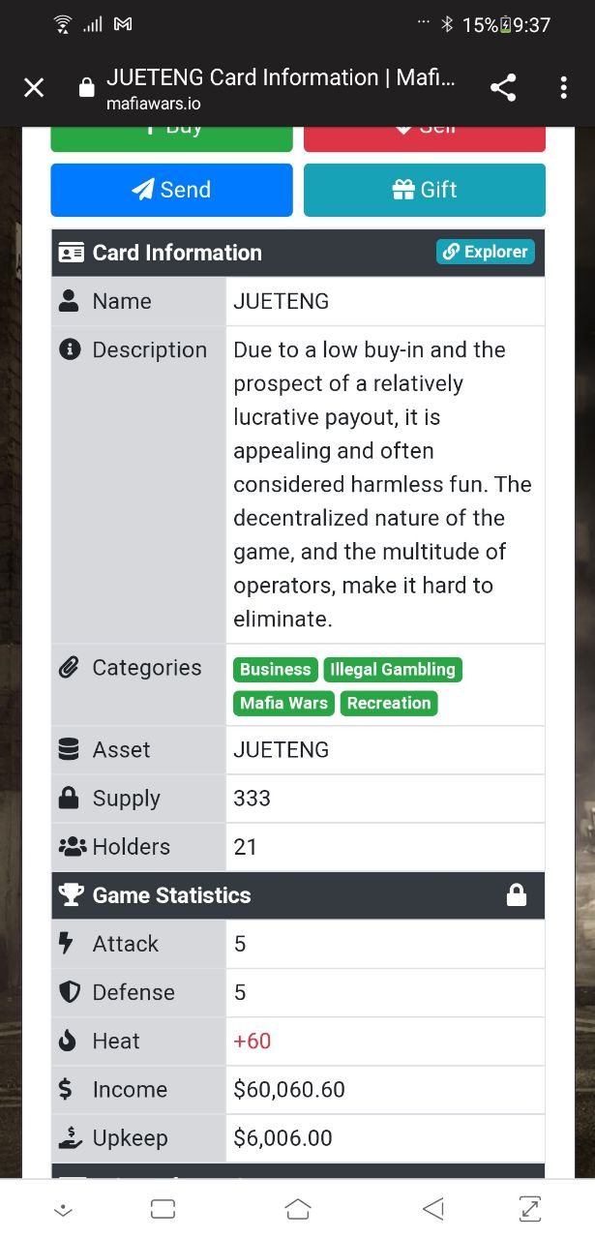The image size is (595, 1239).
Task: Open the Recreation category tag
Action: click(x=389, y=703)
